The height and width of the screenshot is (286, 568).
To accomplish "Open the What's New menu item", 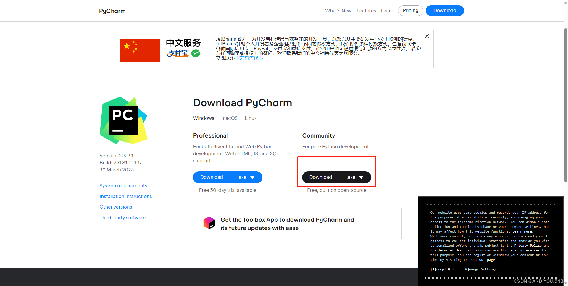I will [338, 11].
